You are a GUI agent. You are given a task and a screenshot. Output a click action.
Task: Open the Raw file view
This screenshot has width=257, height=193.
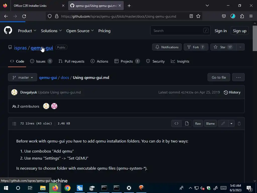coord(198,123)
